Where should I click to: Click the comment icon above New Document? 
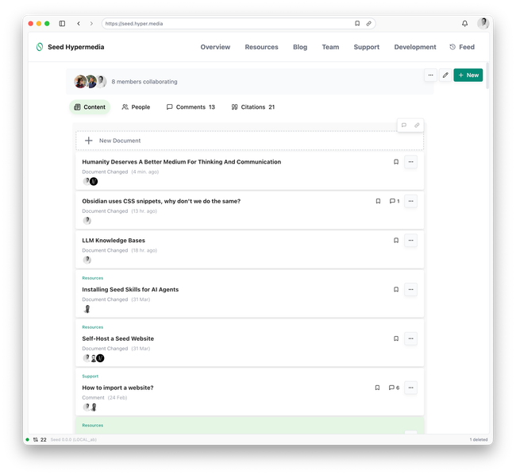pyautogui.click(x=404, y=125)
